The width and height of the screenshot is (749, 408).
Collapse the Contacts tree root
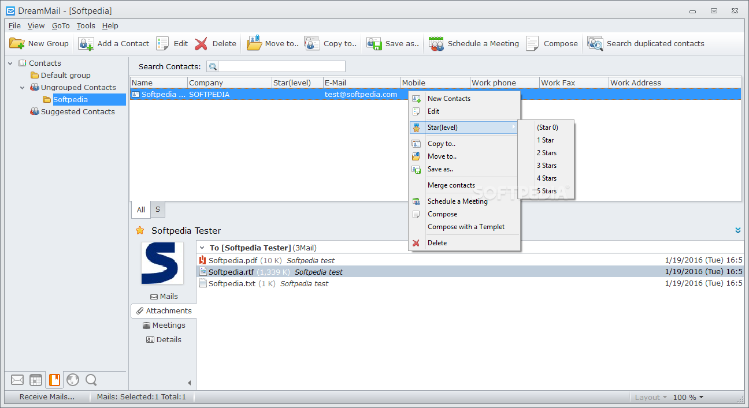(10, 63)
